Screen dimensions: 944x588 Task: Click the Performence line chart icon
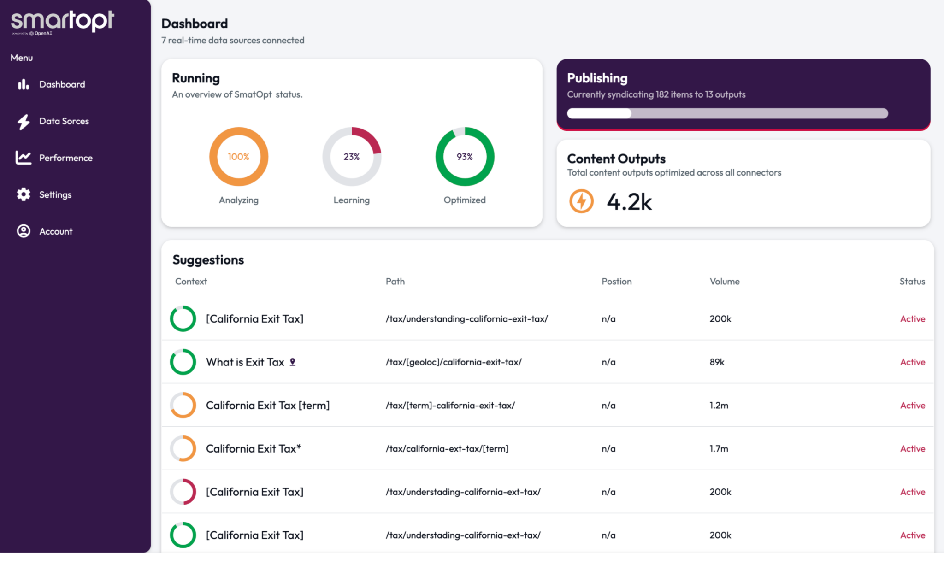pos(24,158)
